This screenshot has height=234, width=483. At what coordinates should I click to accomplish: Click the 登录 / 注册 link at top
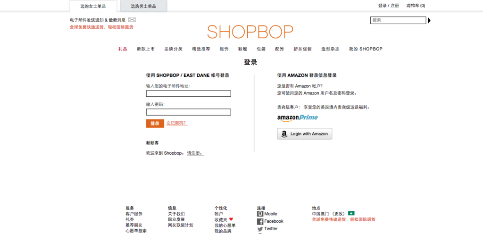click(389, 6)
